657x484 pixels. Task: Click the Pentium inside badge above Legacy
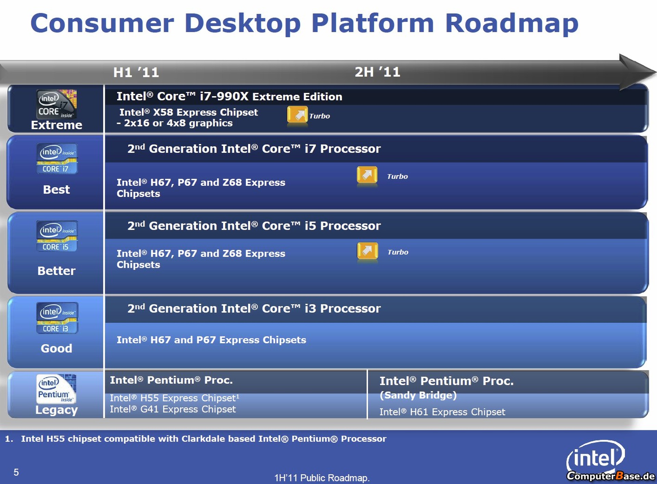point(56,389)
